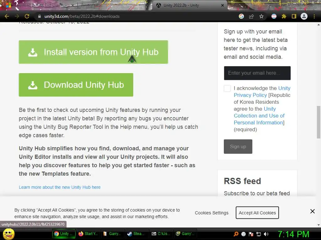This screenshot has height=240, width=321.
Task: Open Unity Collection and Use of Personal Information
Action: coord(259,116)
